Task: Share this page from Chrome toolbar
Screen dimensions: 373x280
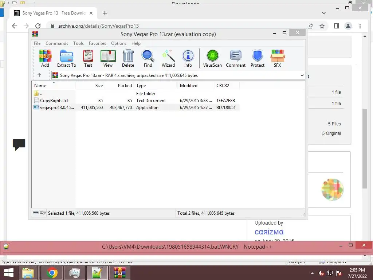Action: tap(310, 26)
